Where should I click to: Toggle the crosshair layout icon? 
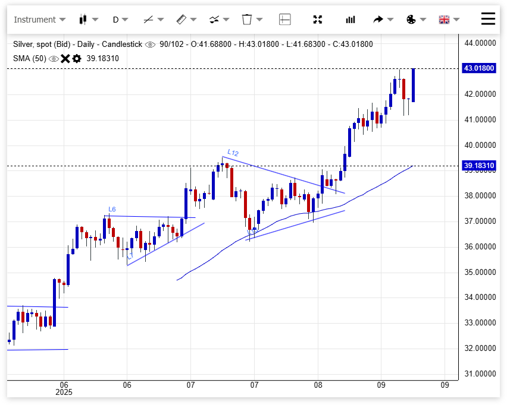[x=285, y=20]
